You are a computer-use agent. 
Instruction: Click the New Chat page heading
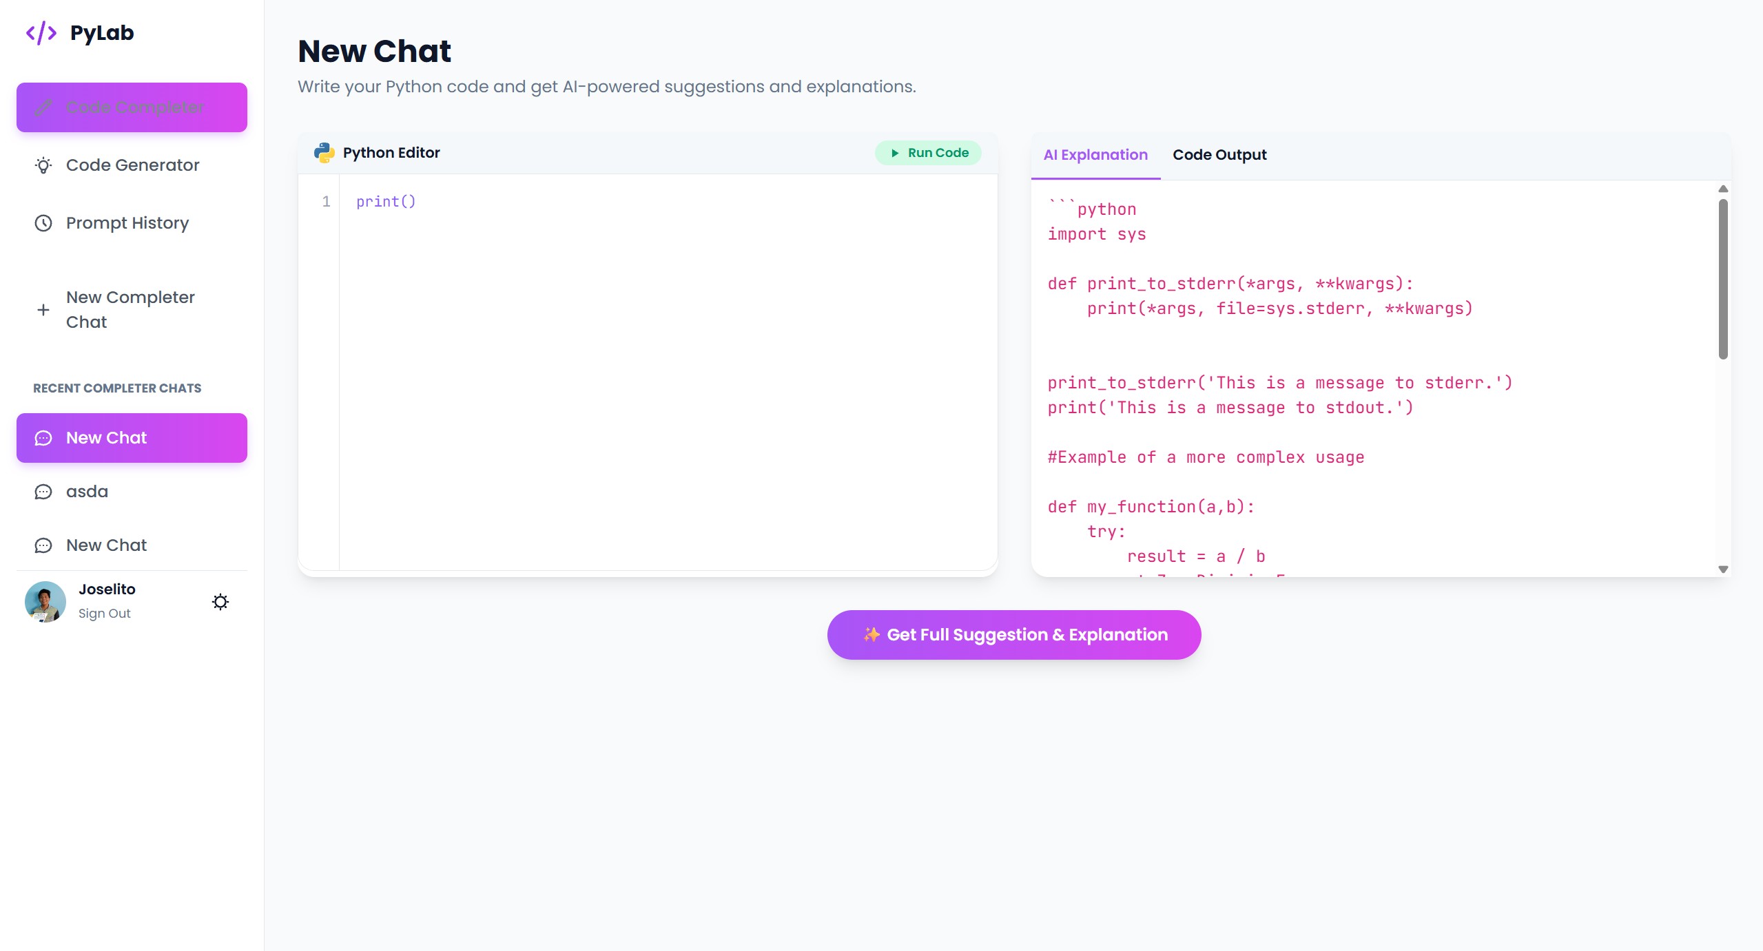(x=374, y=51)
